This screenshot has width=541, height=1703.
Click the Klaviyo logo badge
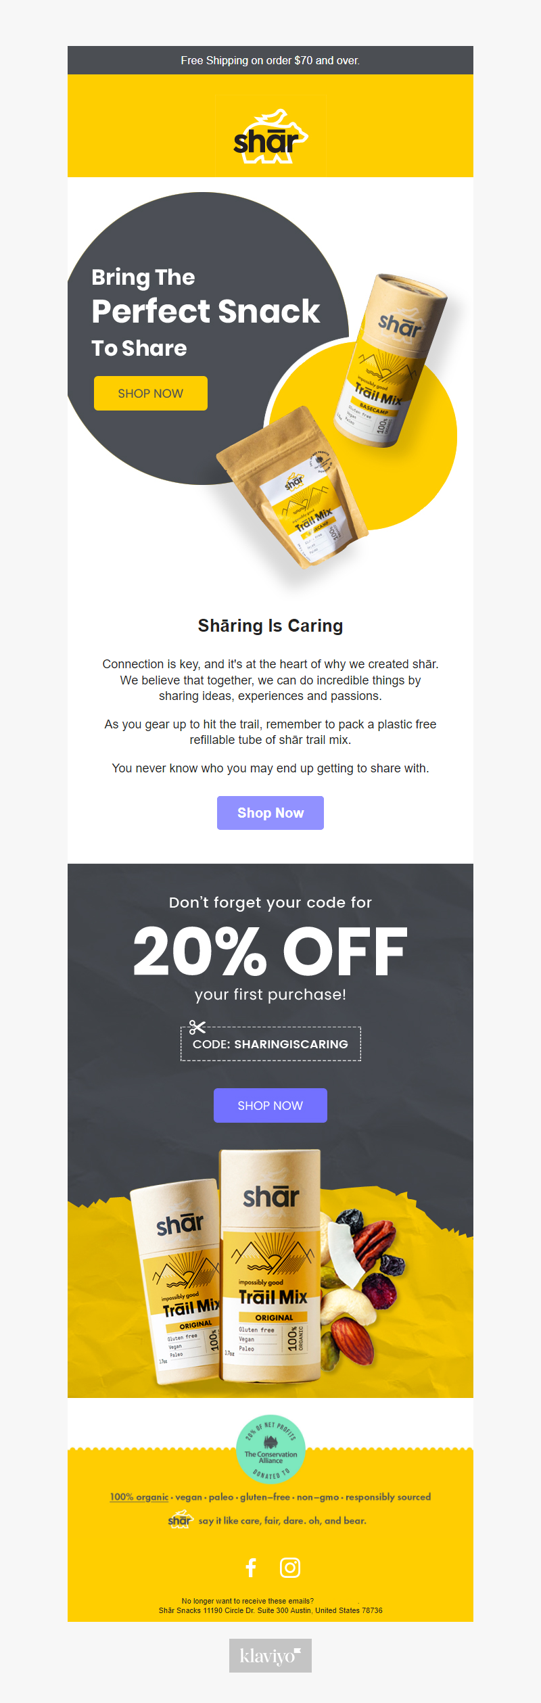point(270,1655)
